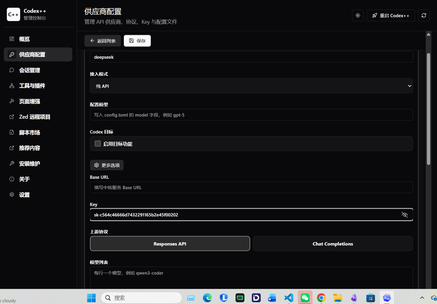Open File Explorer from the taskbar
This screenshot has width=437, height=304.
pyautogui.click(x=338, y=298)
